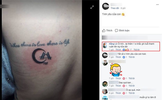Click the heart reaction on the sticker comment
Viewport: 162px width, 100px height.
[124, 79]
